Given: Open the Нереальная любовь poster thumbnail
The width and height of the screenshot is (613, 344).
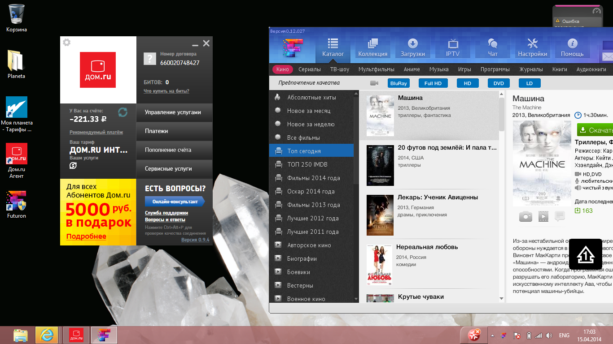Looking at the screenshot, I should tap(379, 265).
